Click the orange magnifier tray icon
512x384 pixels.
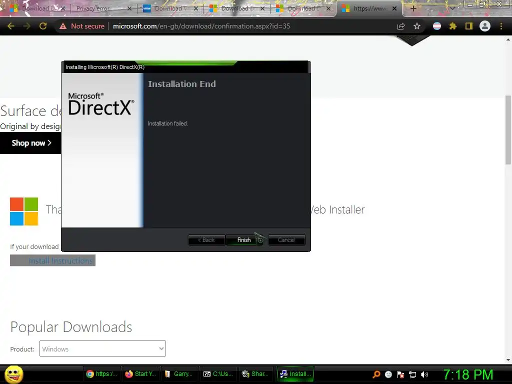pyautogui.click(x=376, y=374)
